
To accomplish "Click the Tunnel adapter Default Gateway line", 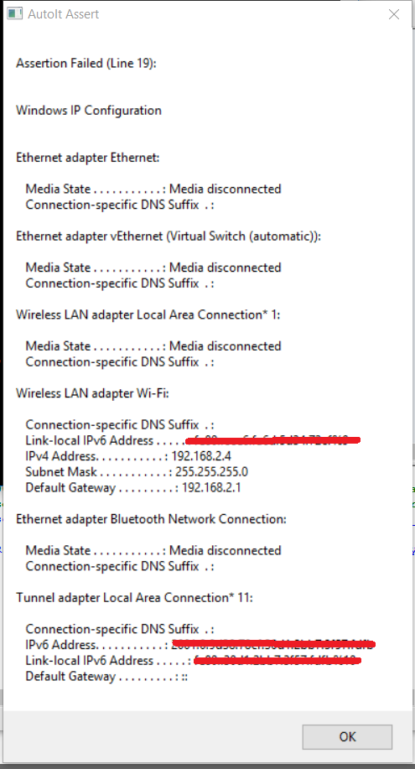I will coord(106,676).
